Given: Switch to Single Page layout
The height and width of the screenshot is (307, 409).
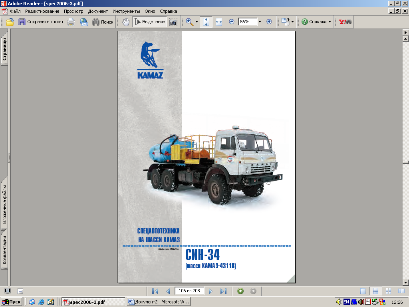Looking at the screenshot, I should (x=363, y=291).
